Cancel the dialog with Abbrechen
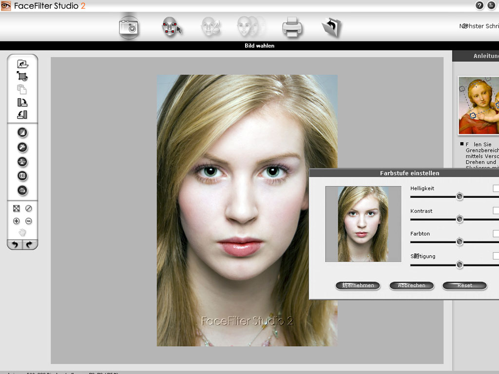This screenshot has height=374, width=499. pyautogui.click(x=411, y=286)
